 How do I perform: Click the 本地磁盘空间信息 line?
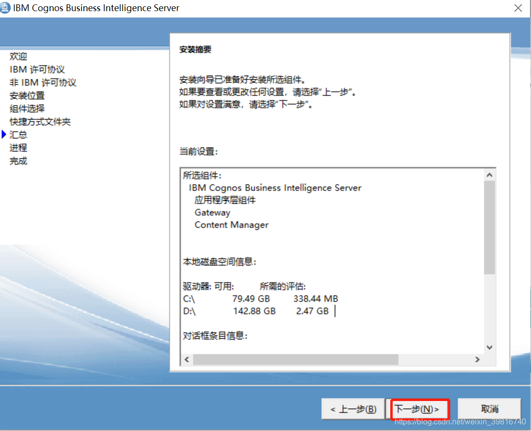[x=220, y=262]
